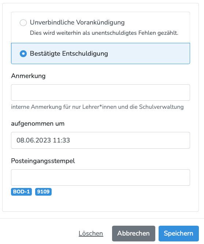The height and width of the screenshot is (244, 204).
Task: Focus the 'aufgenommen um' date-time field
Action: pyautogui.click(x=100, y=140)
